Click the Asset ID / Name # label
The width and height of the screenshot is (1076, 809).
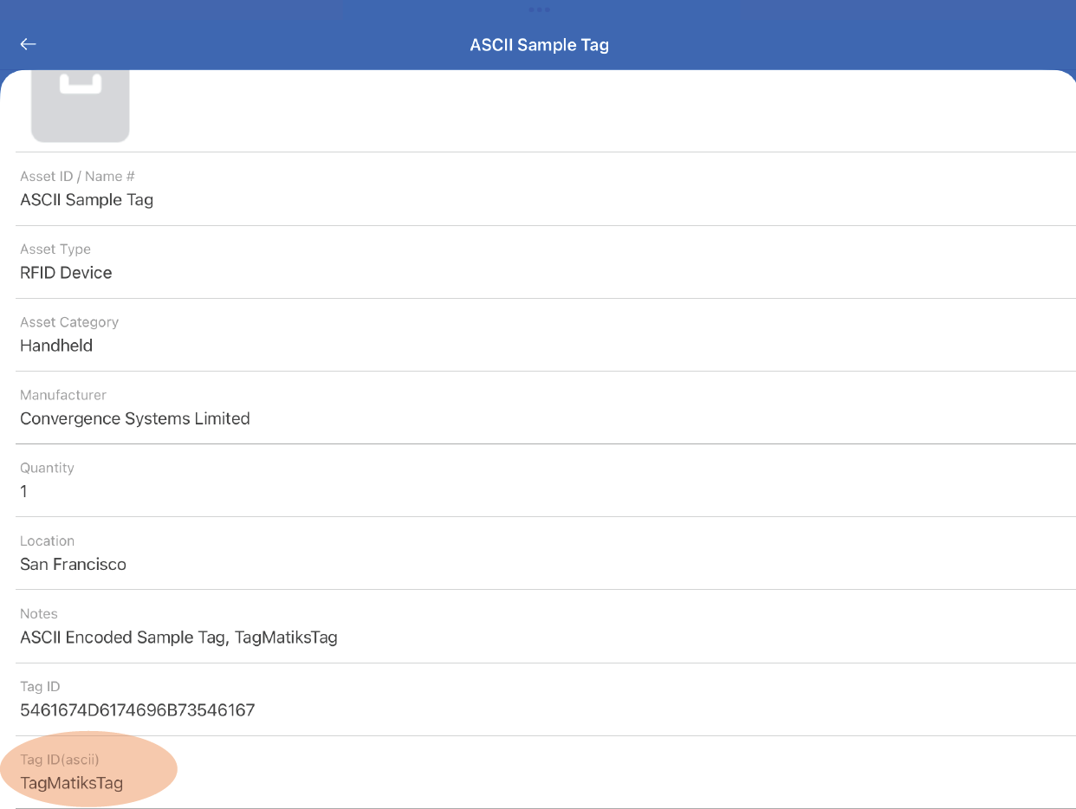pyautogui.click(x=77, y=177)
